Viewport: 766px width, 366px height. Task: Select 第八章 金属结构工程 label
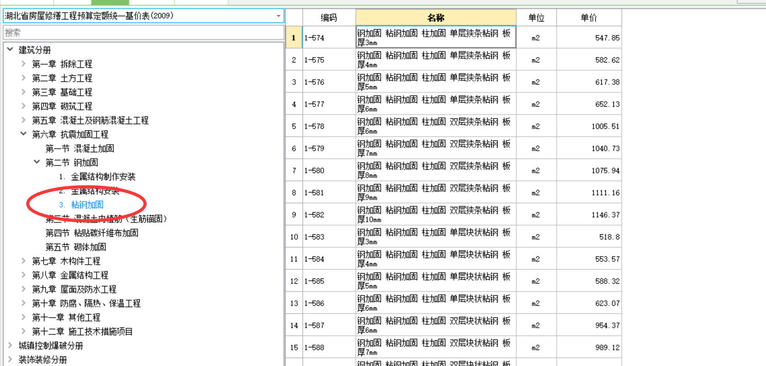70,275
